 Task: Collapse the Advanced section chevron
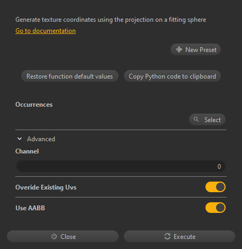pyautogui.click(x=20, y=139)
